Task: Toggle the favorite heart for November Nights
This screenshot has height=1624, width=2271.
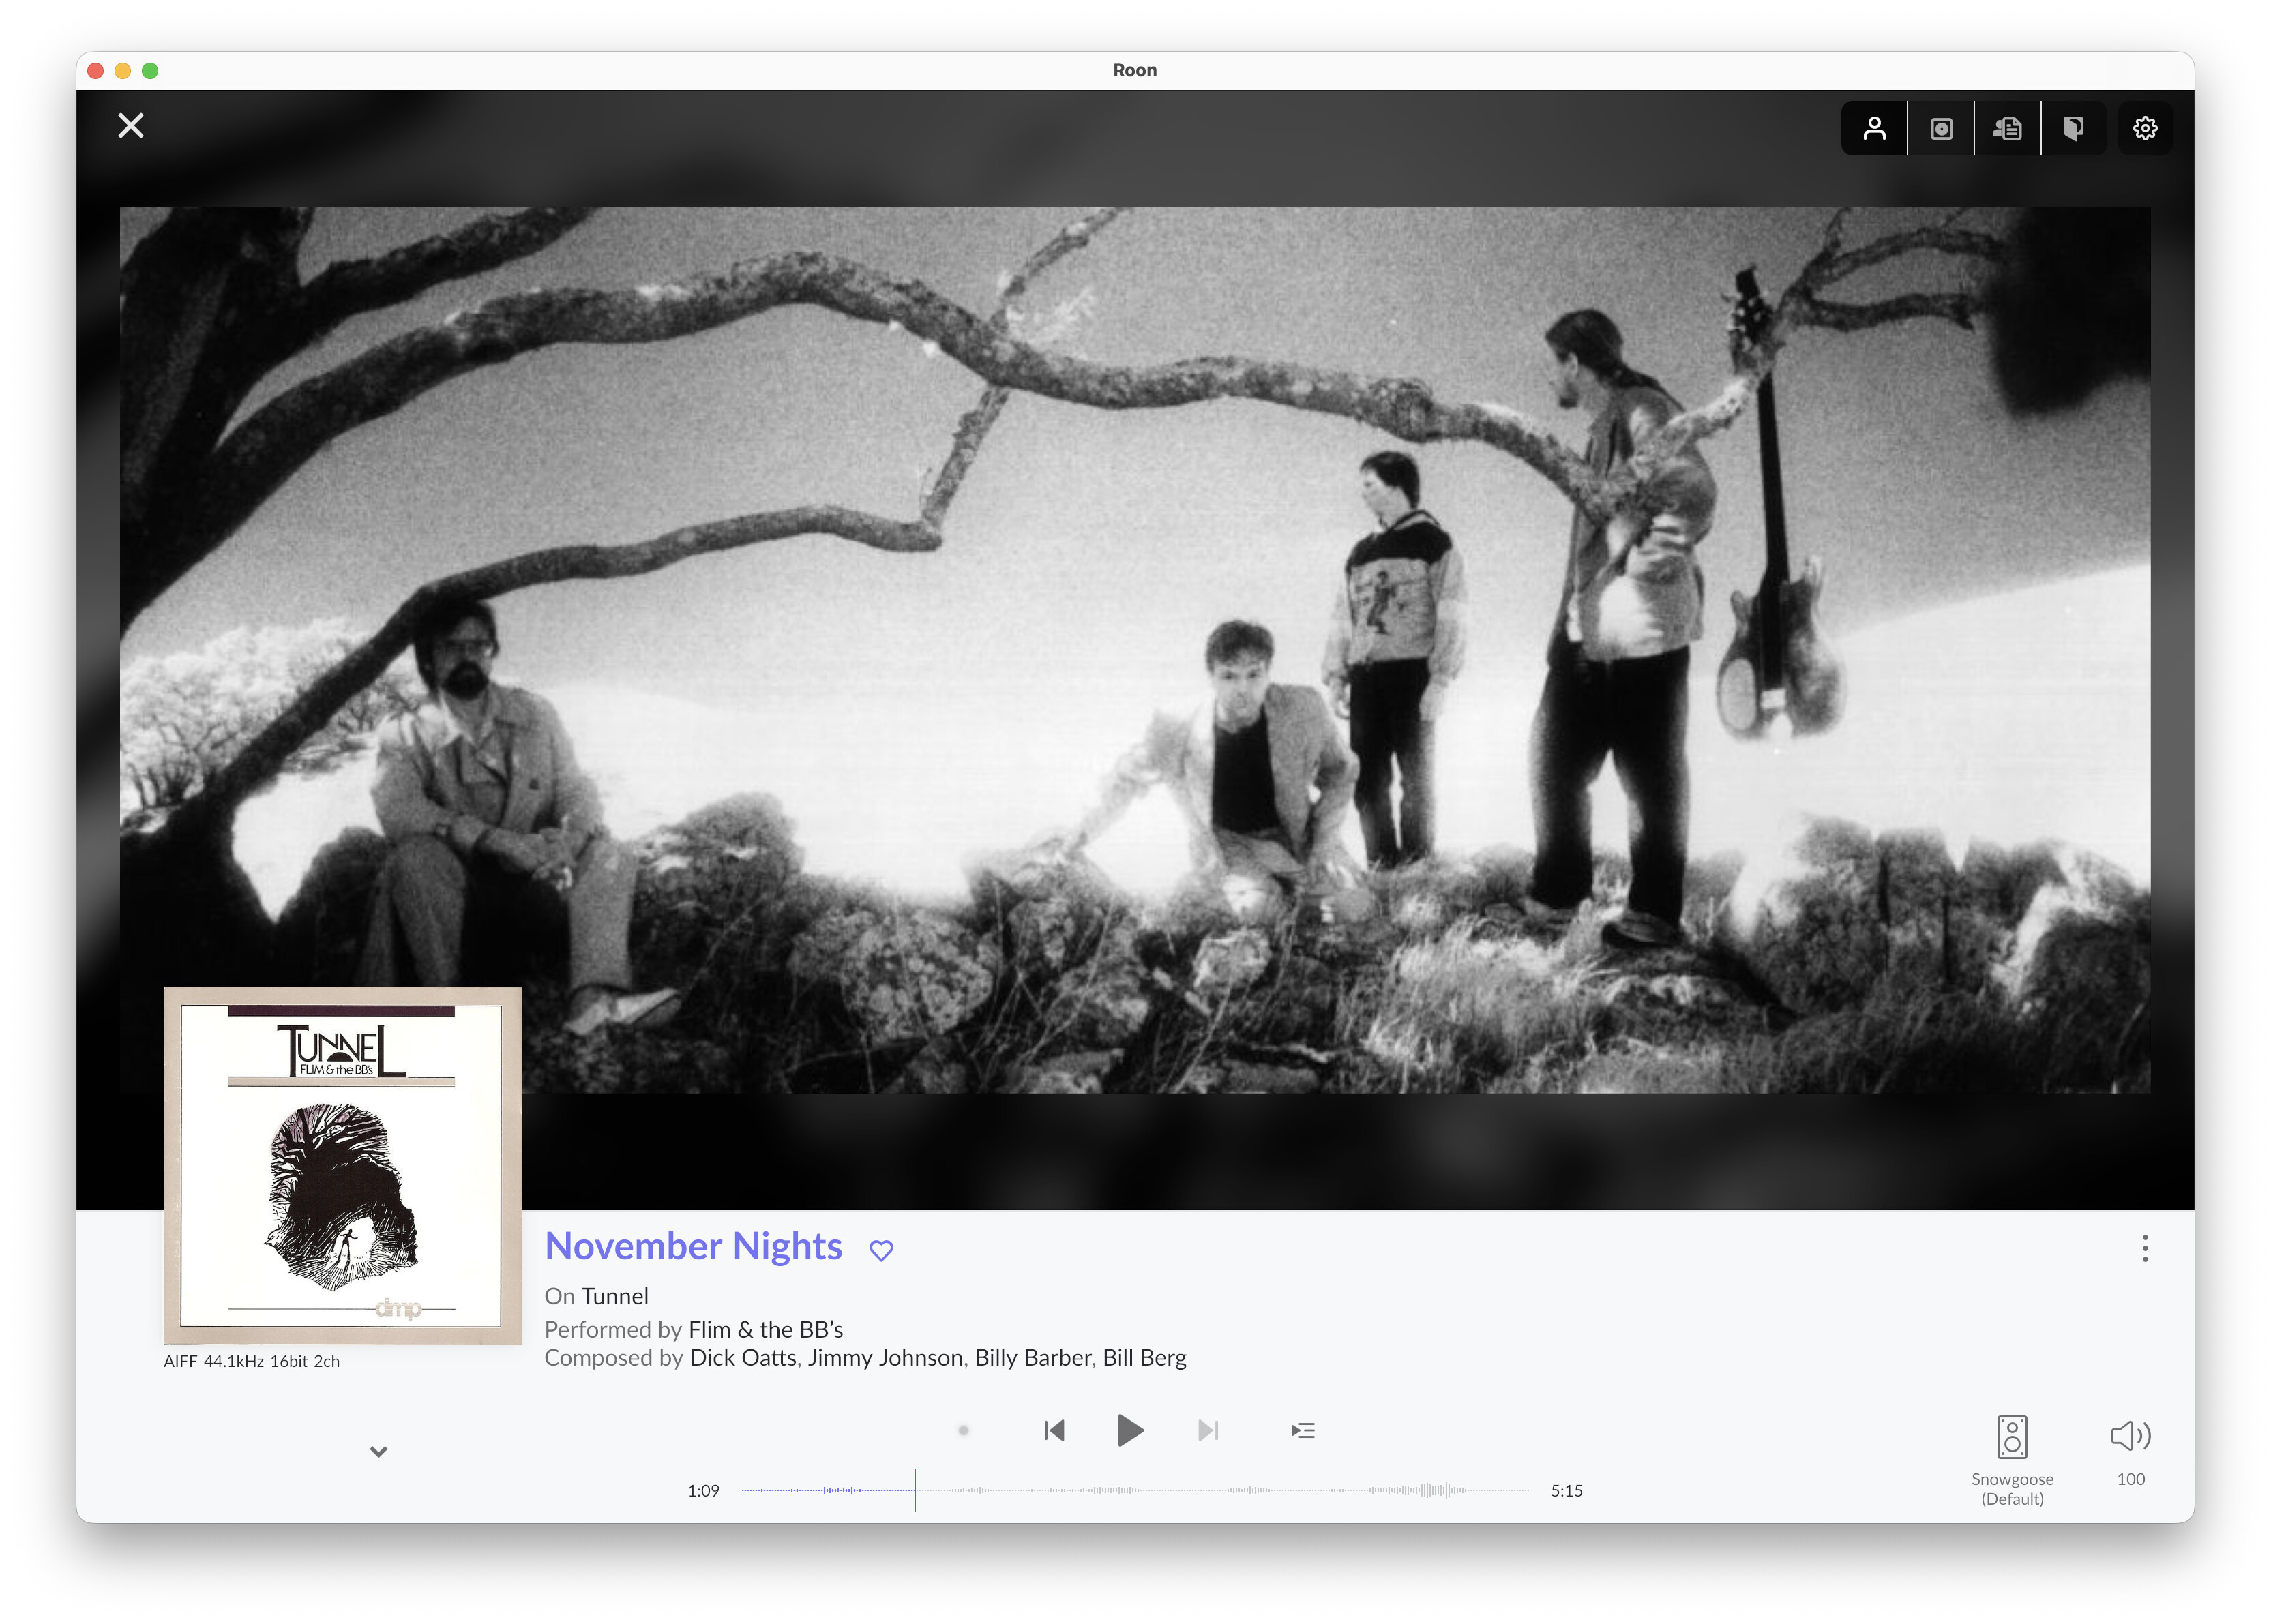Action: [x=880, y=1250]
